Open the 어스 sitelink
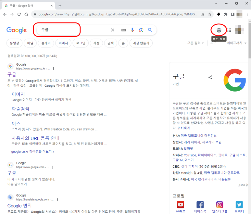The width and height of the screenshot is (251, 214). tap(16, 123)
